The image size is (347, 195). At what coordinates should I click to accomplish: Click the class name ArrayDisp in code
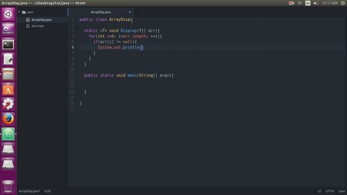[x=119, y=19]
